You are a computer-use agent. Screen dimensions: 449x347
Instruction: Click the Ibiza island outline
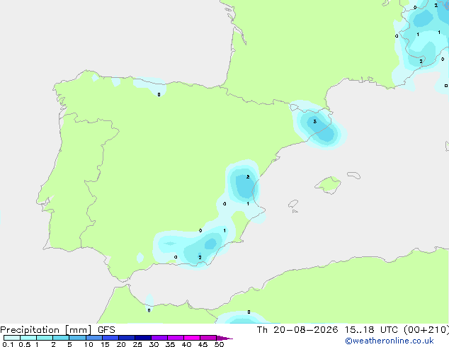point(293,204)
